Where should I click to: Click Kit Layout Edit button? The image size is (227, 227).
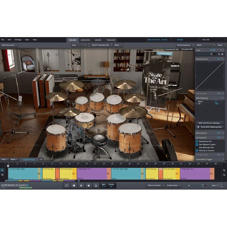click(187, 49)
